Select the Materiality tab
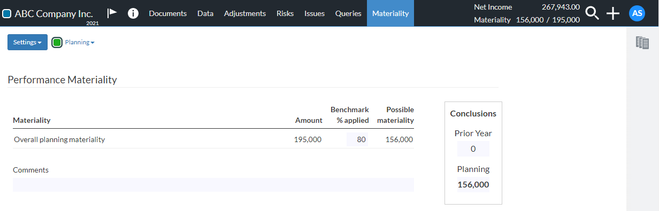 (x=390, y=13)
